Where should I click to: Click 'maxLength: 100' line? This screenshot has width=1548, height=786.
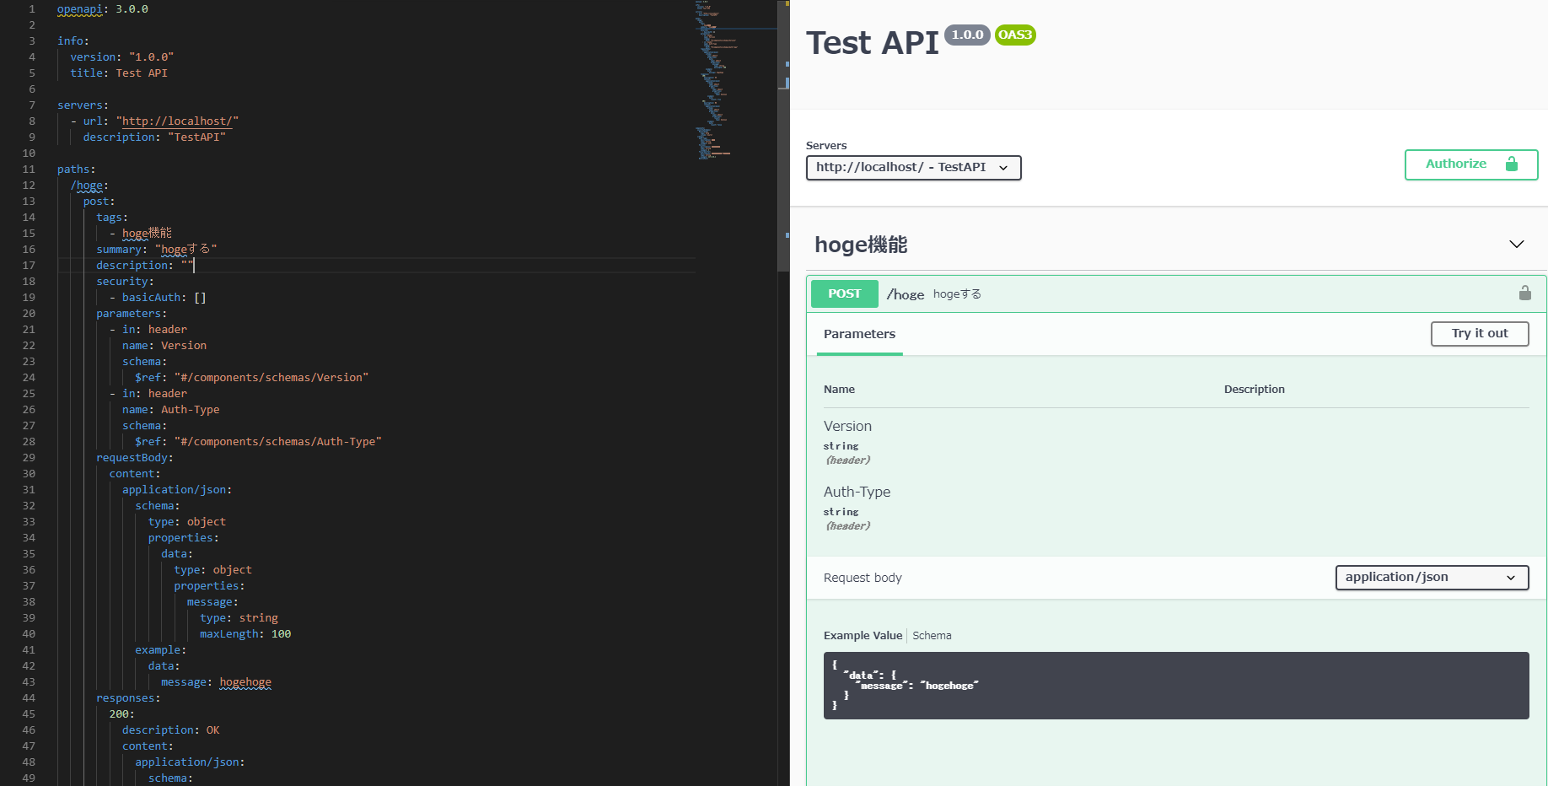click(245, 634)
